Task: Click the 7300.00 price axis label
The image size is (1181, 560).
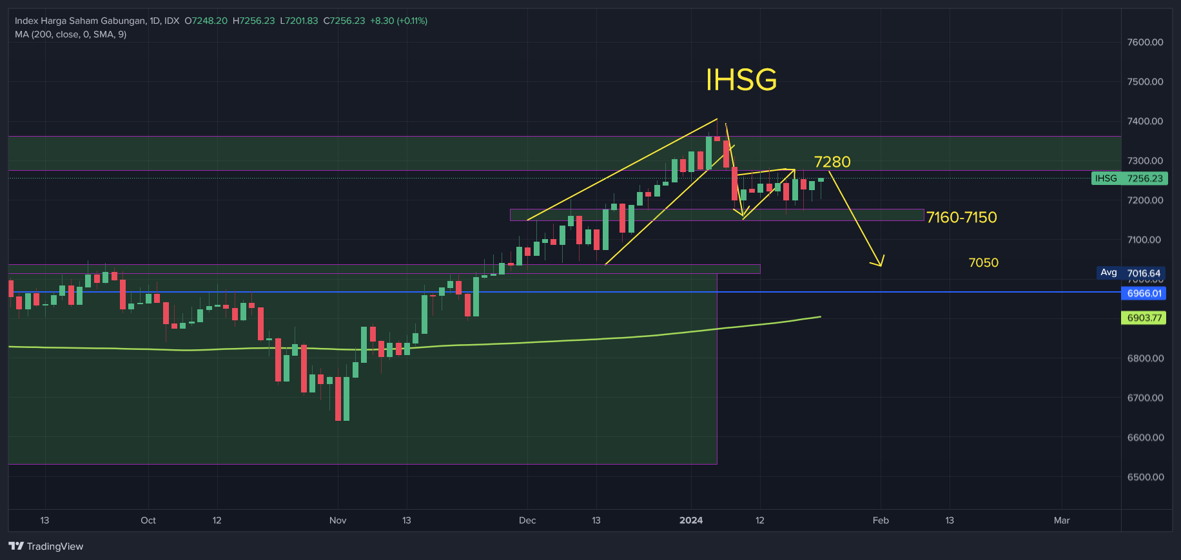Action: 1145,160
